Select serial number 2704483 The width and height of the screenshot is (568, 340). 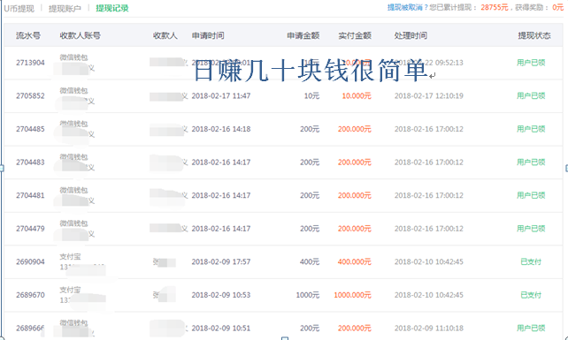coord(30,162)
